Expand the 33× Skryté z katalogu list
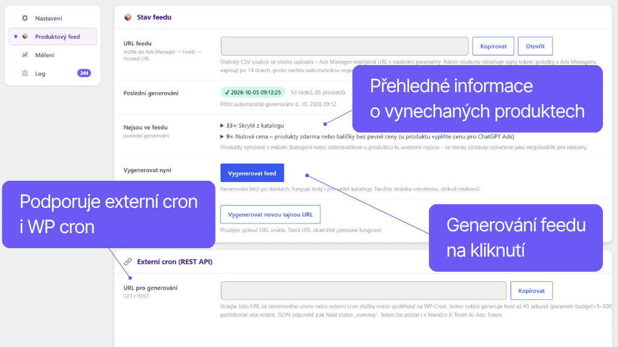 point(252,125)
